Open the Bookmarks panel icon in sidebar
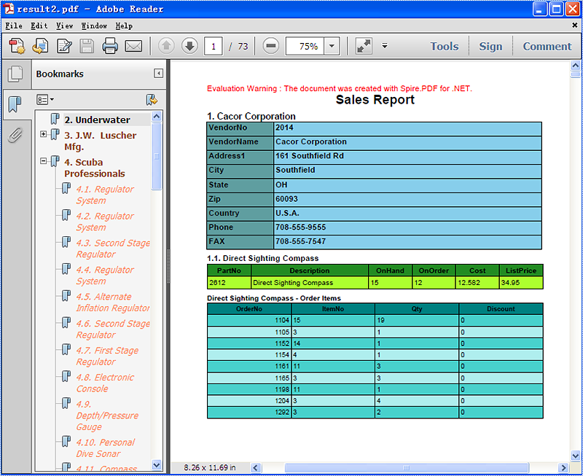Image resolution: width=583 pixels, height=476 pixels. tap(15, 104)
